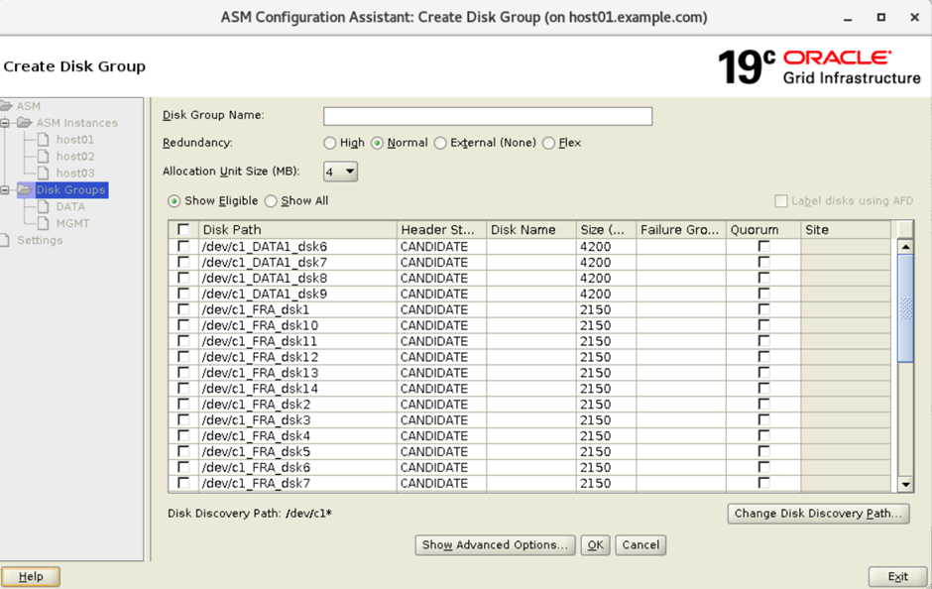
Task: Open Settings in the tree
Action: 40,240
